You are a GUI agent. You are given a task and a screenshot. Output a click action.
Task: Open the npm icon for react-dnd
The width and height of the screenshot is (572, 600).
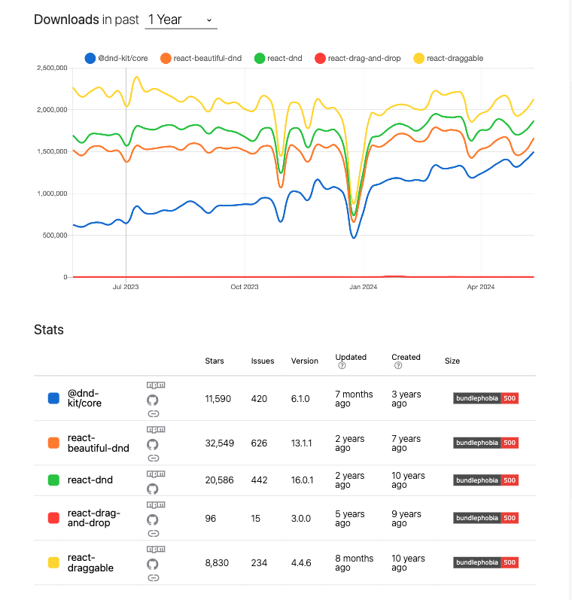coord(156,474)
